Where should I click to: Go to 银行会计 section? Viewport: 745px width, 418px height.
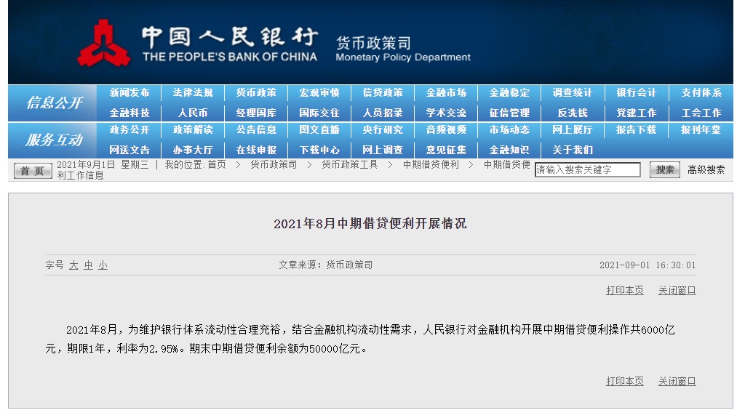tap(636, 92)
